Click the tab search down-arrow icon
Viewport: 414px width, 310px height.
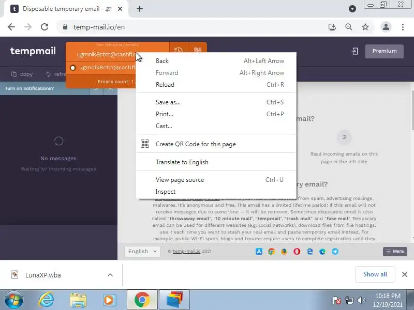(x=352, y=9)
